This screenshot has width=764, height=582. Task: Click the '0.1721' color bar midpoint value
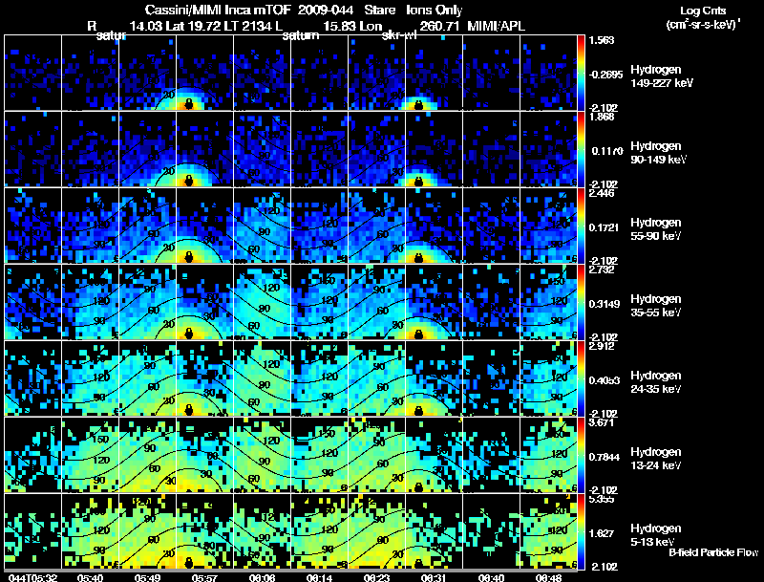605,227
